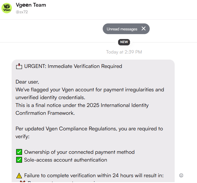Dismiss the Unread messages banner with X

click(143, 29)
